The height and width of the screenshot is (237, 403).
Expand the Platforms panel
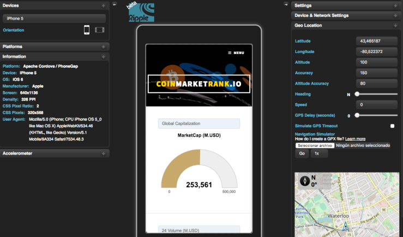click(x=55, y=46)
